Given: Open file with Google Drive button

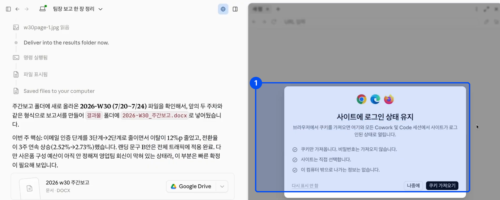Looking at the screenshot, I should pyautogui.click(x=191, y=186).
